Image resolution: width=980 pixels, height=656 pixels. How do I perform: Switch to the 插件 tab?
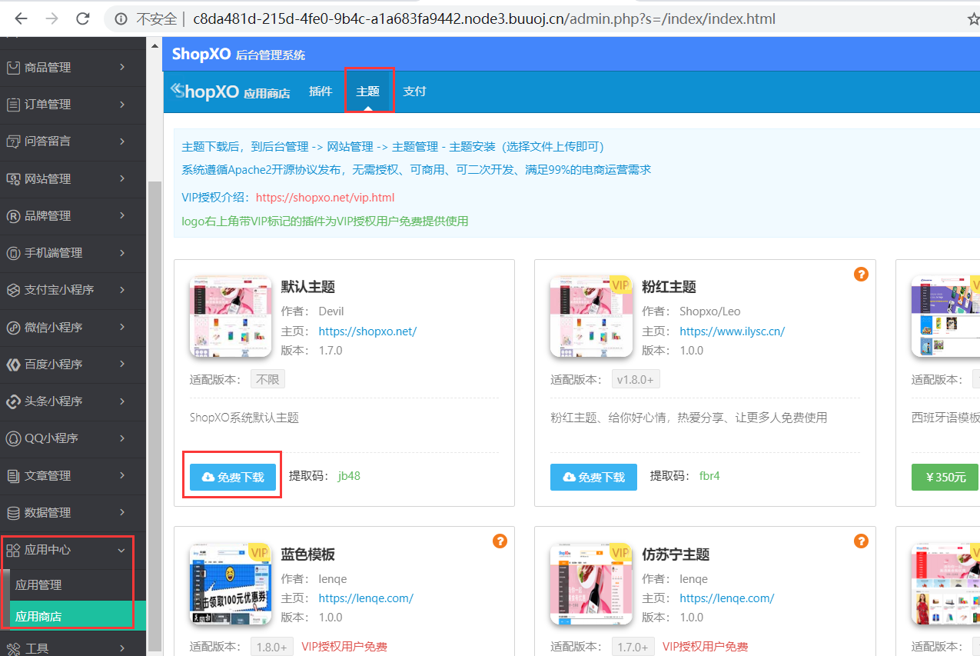(321, 91)
